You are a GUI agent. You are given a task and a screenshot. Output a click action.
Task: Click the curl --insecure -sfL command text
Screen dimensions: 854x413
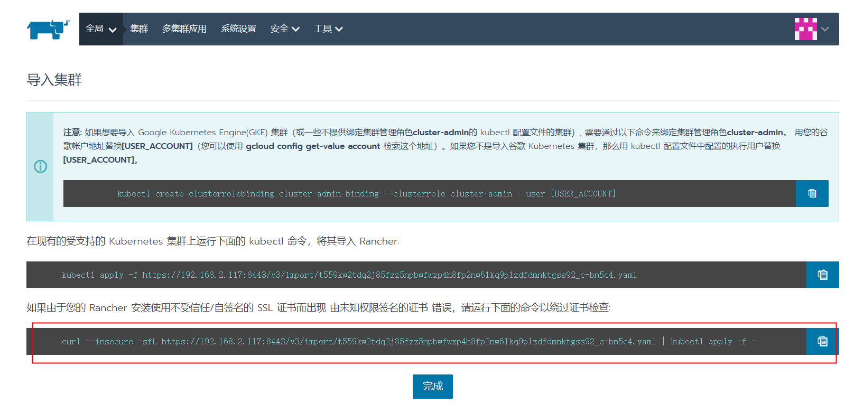(x=409, y=342)
